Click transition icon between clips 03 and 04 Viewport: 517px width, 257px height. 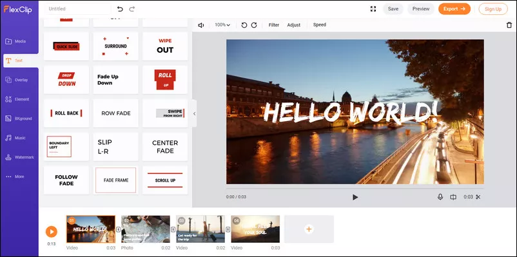(x=228, y=229)
